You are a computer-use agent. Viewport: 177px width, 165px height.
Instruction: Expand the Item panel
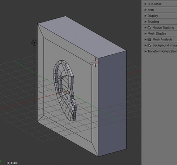coord(146,10)
